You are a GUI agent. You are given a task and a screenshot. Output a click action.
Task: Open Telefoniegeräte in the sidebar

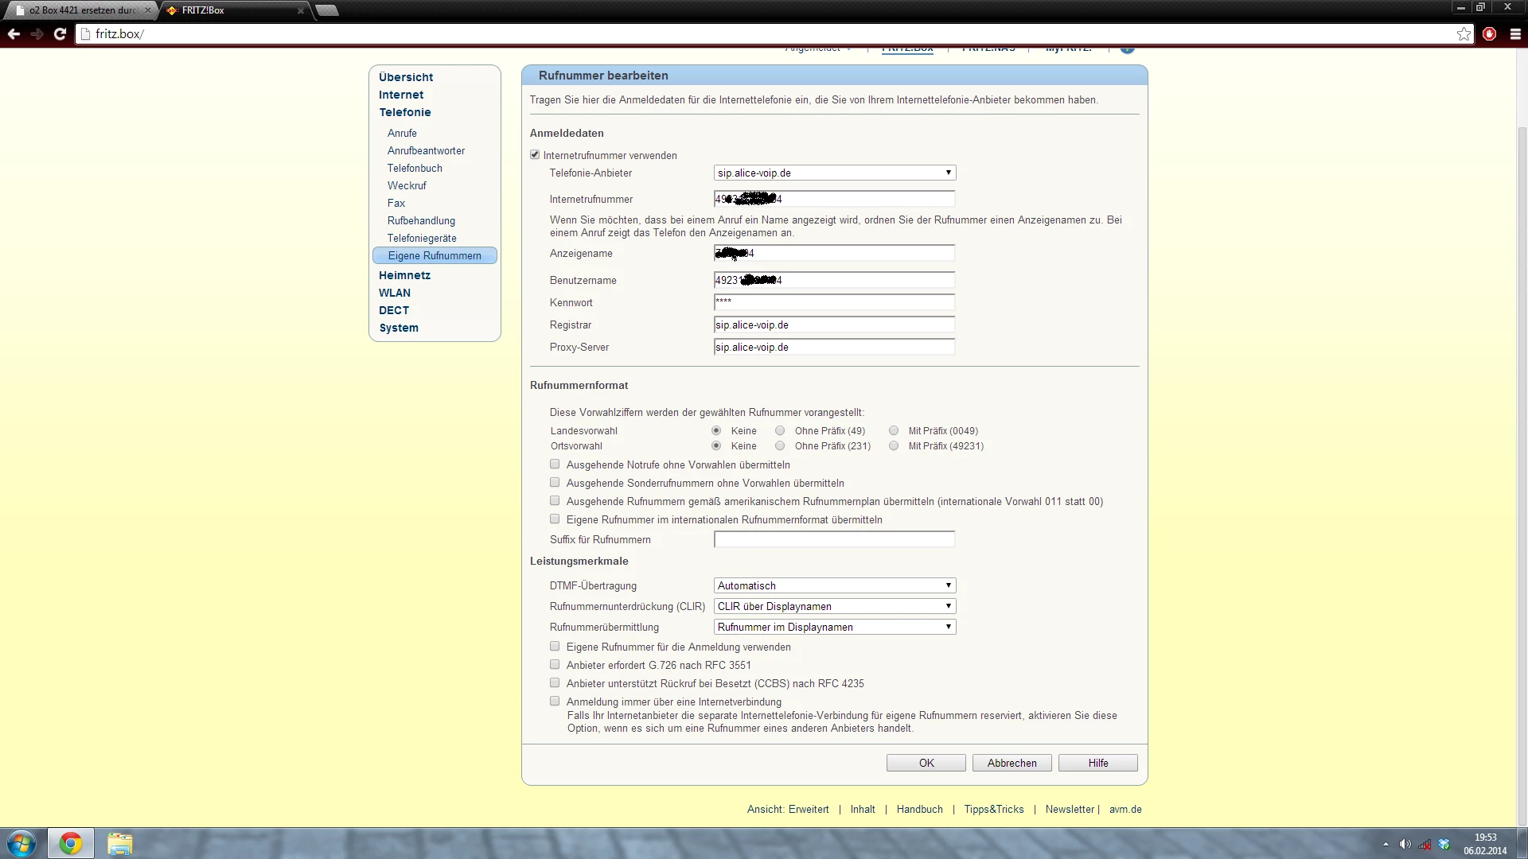click(422, 238)
